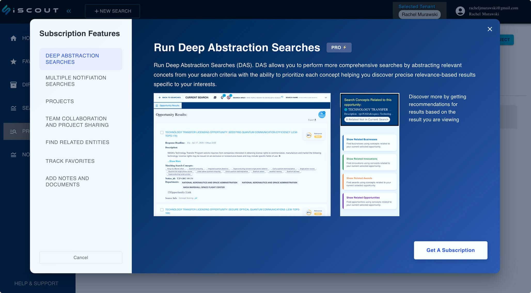Click the 89% relevance score gauge
The image size is (531, 293).
(308, 135)
